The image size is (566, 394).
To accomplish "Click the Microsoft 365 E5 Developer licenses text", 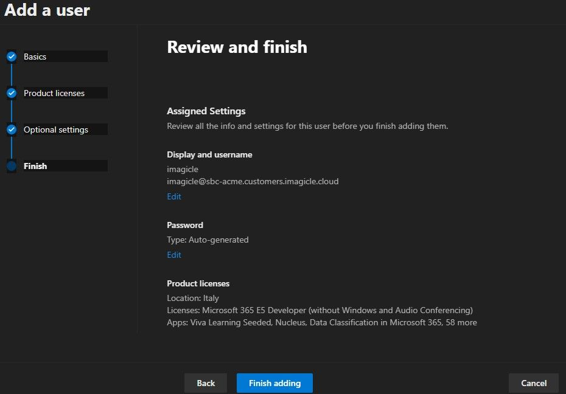I will point(320,310).
